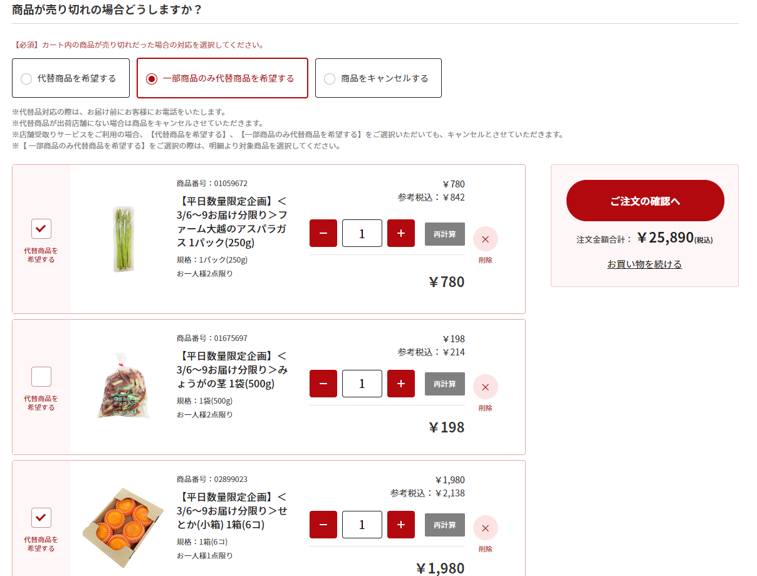Choose 一部商品のみ代替商品を希望する option
Screen dimensions: 757x576
click(222, 78)
